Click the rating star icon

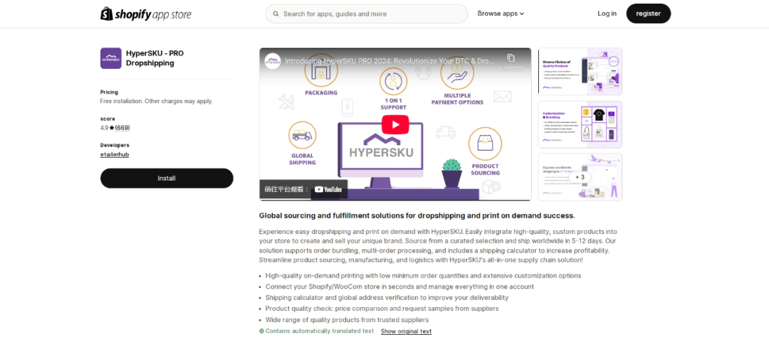(111, 128)
